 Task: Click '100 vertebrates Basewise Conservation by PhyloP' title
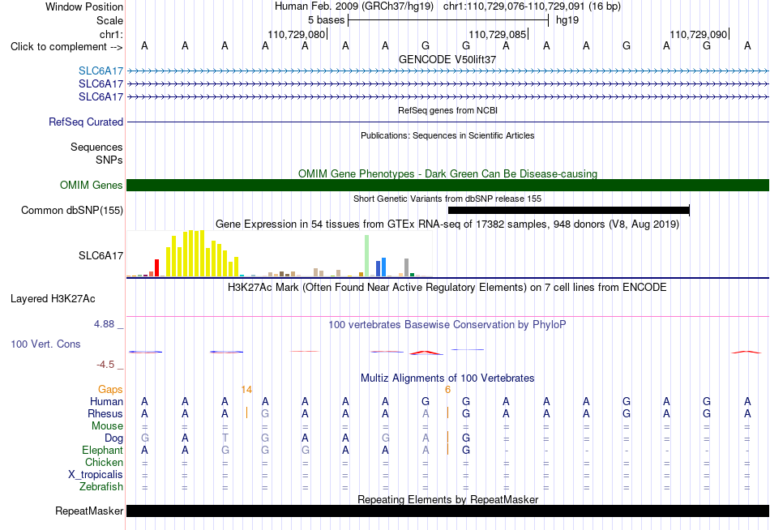pyautogui.click(x=447, y=325)
